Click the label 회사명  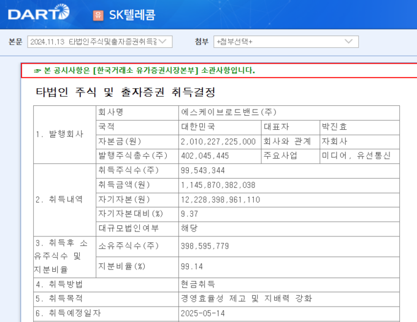[110, 112]
